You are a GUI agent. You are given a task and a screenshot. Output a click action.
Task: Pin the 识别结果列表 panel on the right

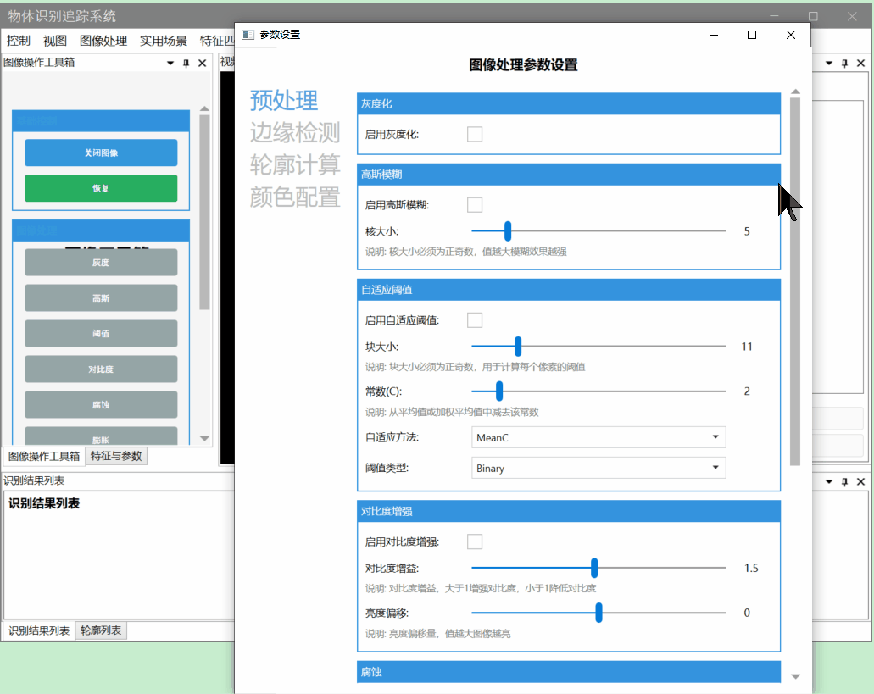click(x=845, y=481)
